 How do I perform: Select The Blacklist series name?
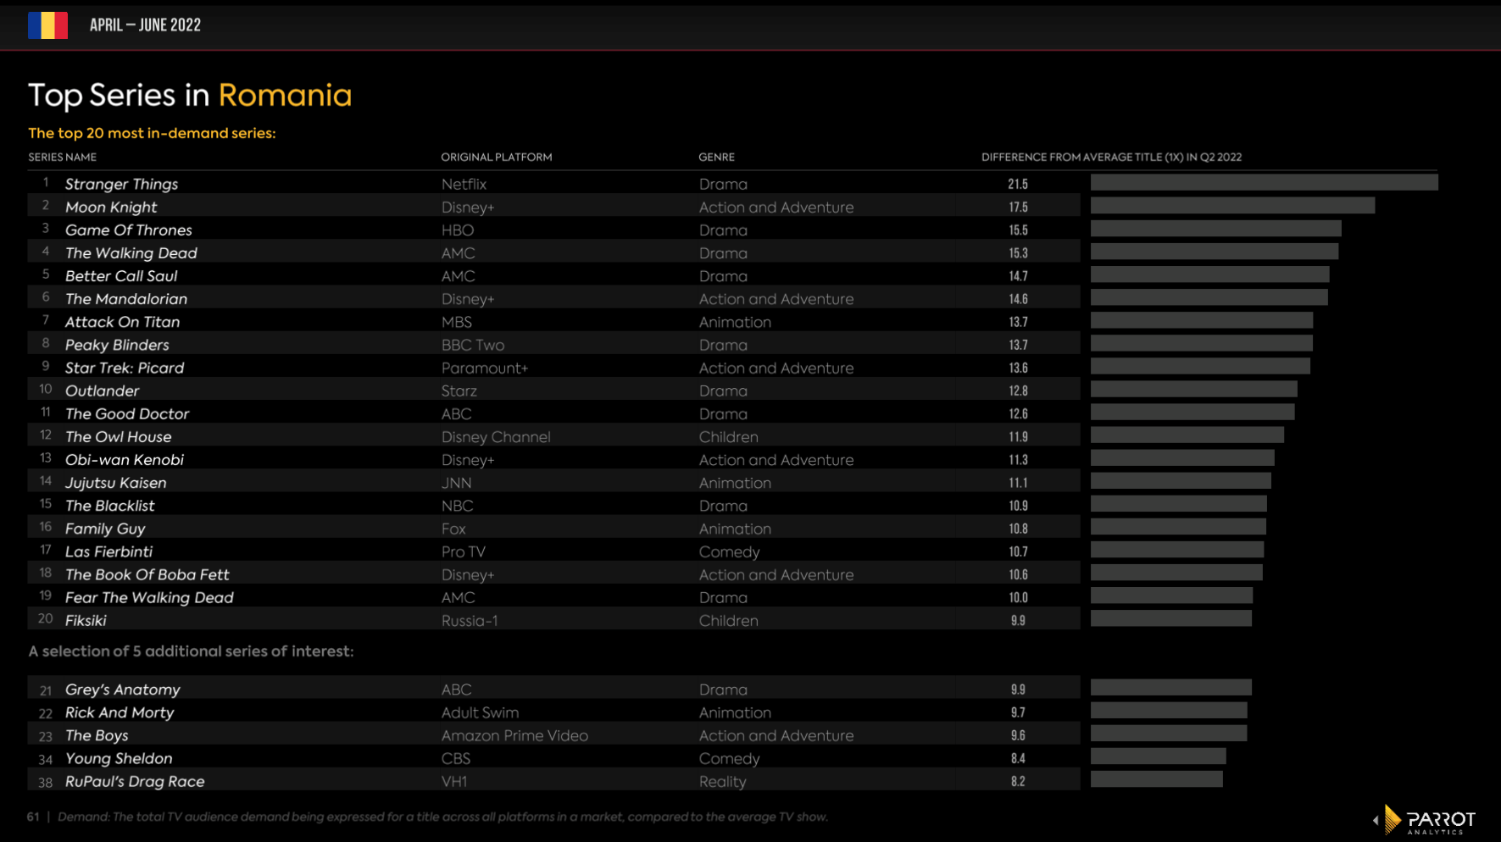tap(110, 506)
